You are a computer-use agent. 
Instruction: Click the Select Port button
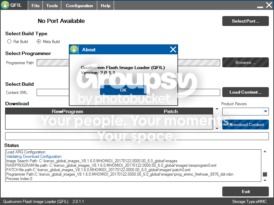[245, 21]
